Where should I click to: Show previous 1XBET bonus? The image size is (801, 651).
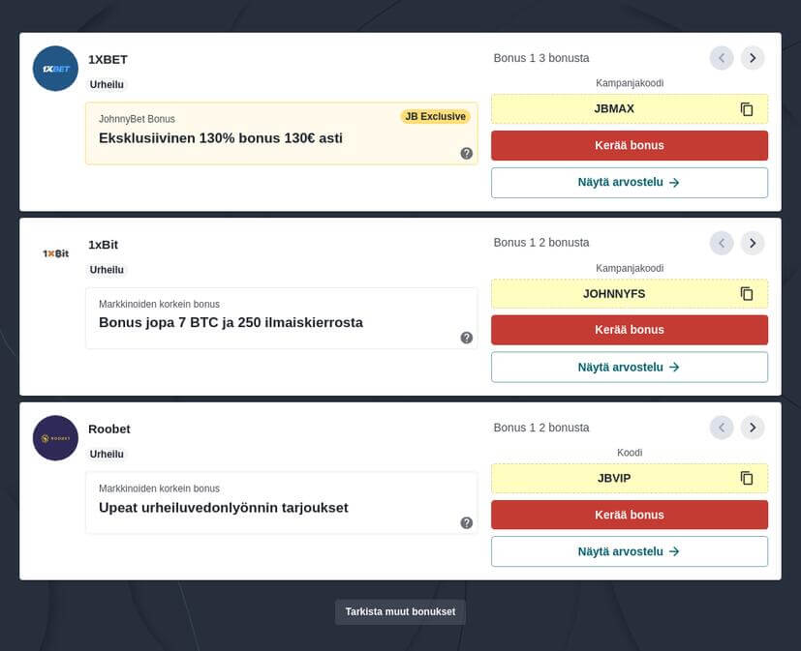coord(722,58)
